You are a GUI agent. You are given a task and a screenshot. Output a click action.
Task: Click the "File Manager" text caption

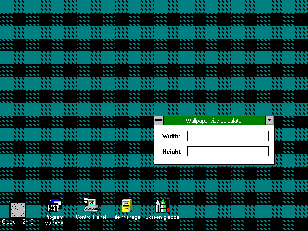[x=127, y=218]
